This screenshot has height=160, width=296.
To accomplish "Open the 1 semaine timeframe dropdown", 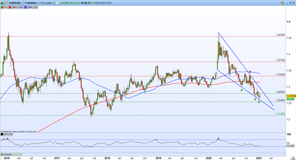I will coord(31,3).
